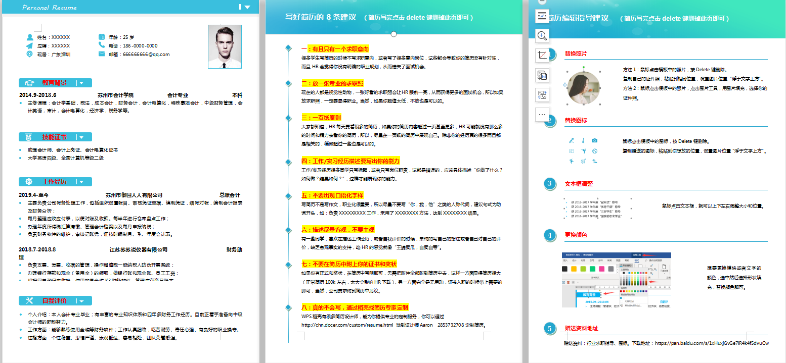Click the school name 苏州市会计学院

coord(115,95)
